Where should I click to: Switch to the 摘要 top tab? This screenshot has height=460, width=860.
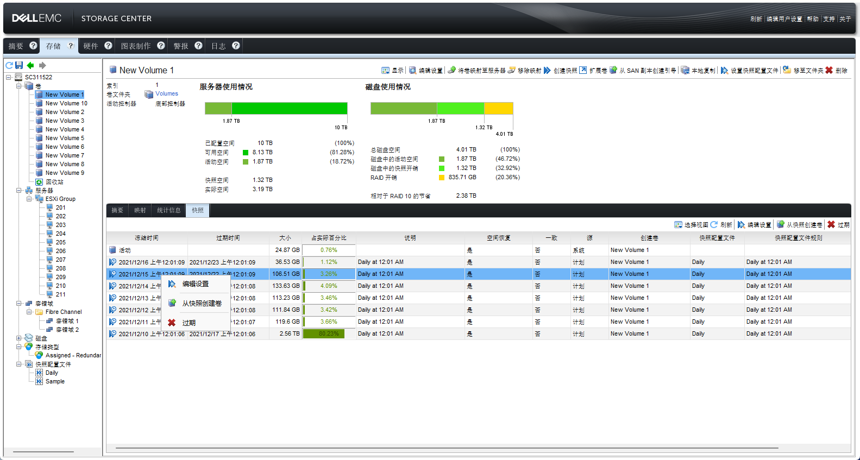click(x=16, y=46)
